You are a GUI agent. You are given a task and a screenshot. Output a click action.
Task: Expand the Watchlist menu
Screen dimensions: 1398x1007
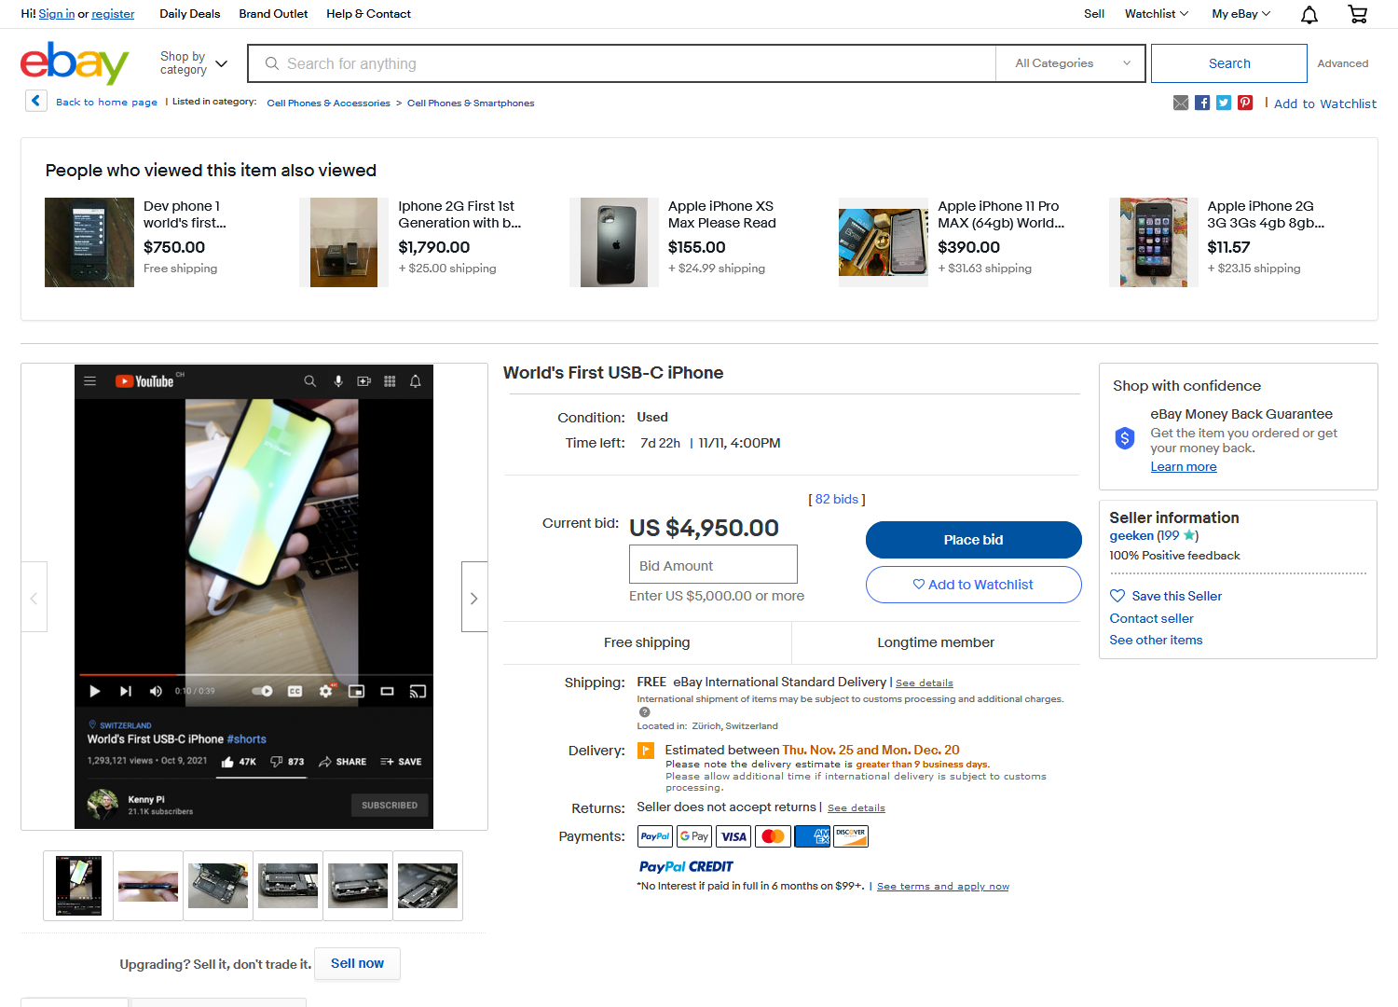(1157, 14)
